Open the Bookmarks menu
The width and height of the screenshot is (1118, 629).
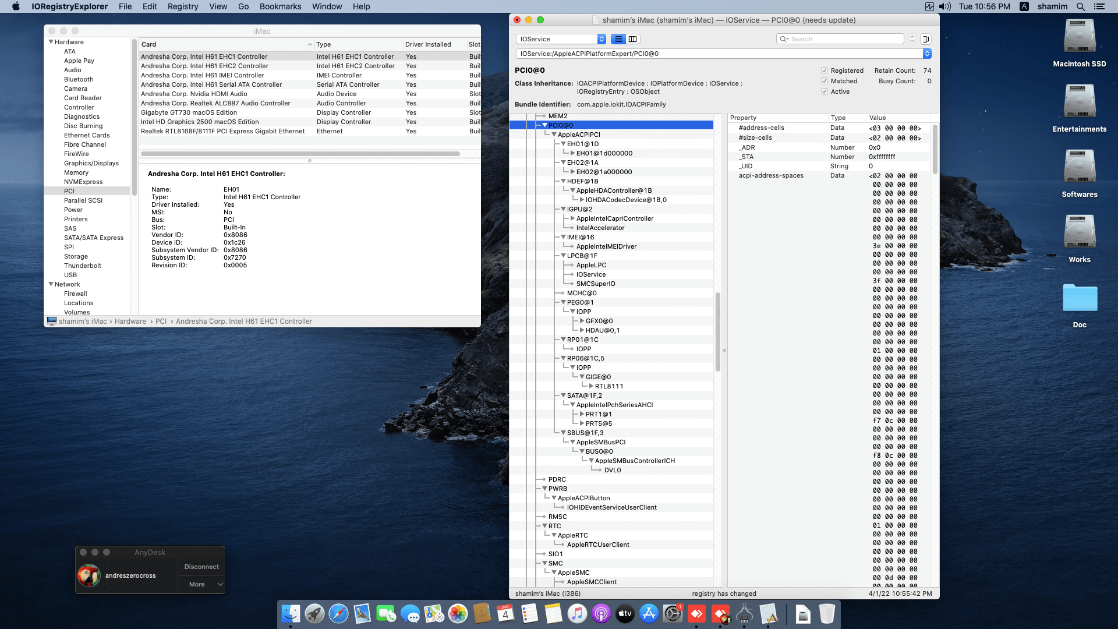[280, 6]
